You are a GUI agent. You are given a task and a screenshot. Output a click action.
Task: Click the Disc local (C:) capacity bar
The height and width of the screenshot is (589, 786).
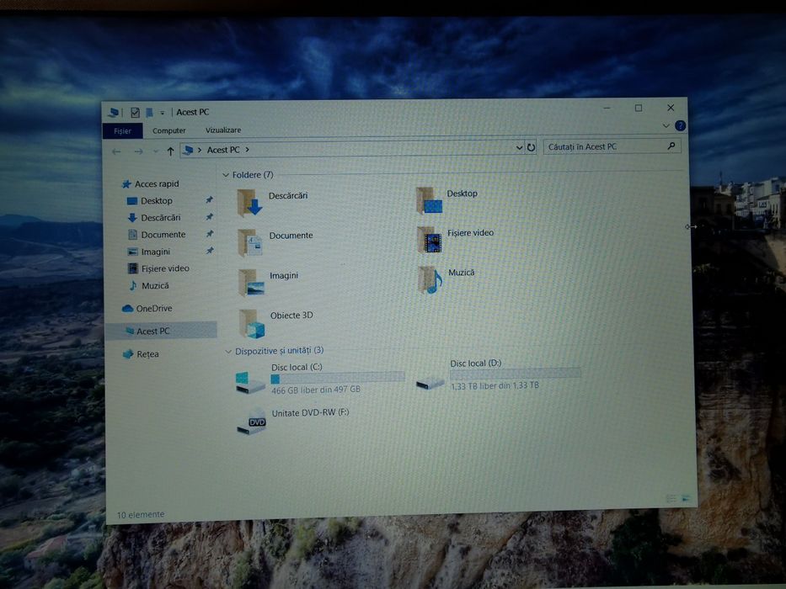tap(338, 378)
